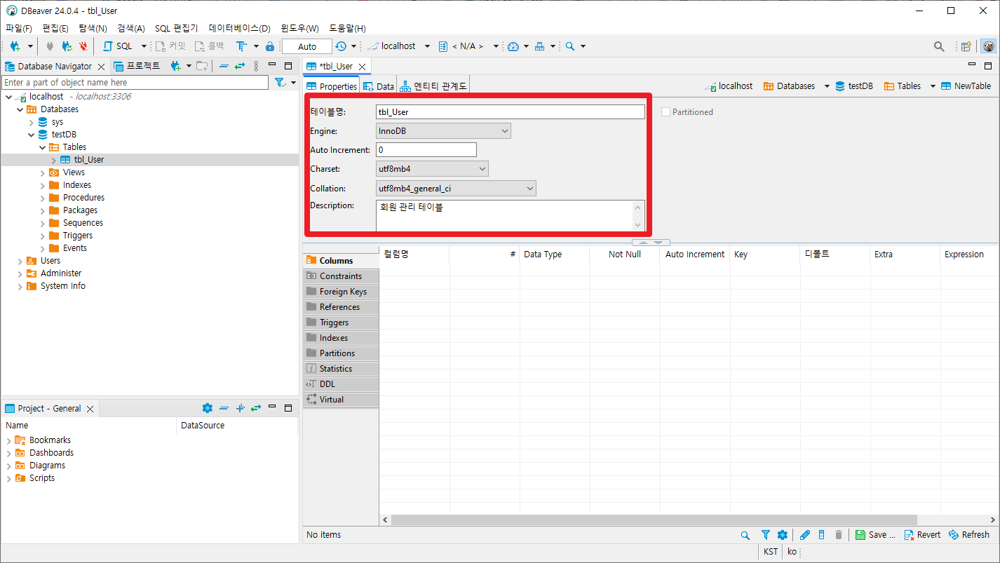Click the filter funnel in bottom toolbar
The image size is (1000, 563).
(x=766, y=535)
